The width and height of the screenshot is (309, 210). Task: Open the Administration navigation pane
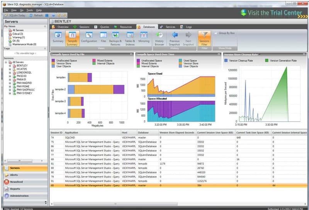[25, 196]
